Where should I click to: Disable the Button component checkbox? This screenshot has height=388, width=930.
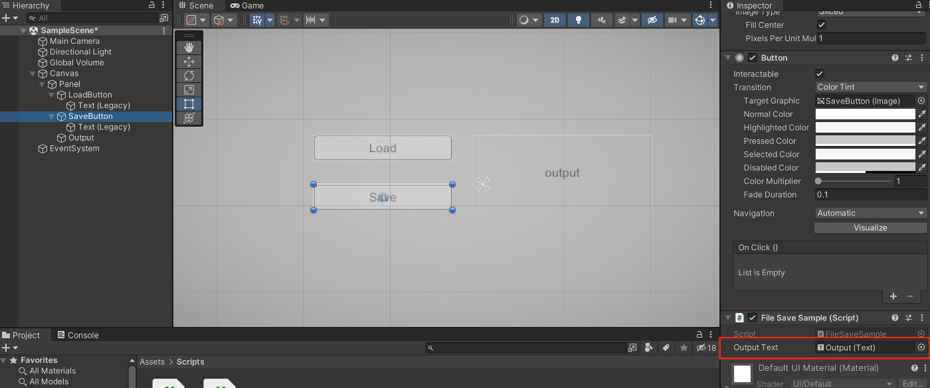(753, 58)
